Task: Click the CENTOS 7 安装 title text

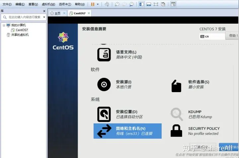Action: tap(212, 29)
